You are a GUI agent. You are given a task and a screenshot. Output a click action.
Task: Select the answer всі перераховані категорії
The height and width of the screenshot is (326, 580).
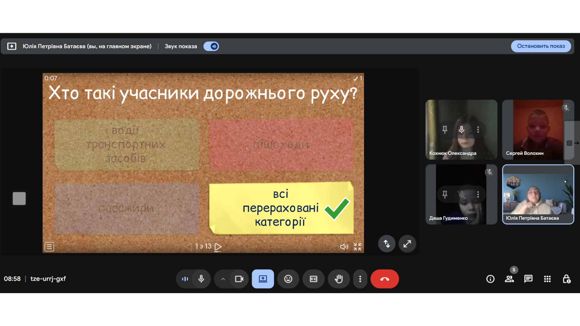tap(281, 208)
